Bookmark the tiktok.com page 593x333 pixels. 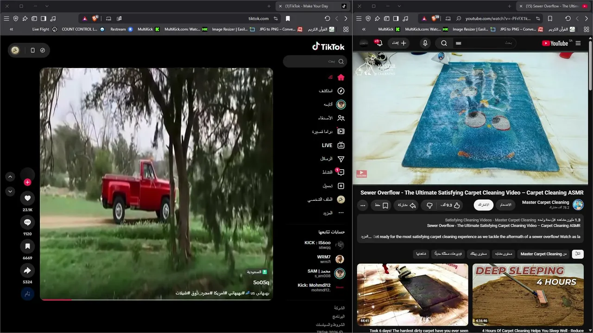coord(288,18)
